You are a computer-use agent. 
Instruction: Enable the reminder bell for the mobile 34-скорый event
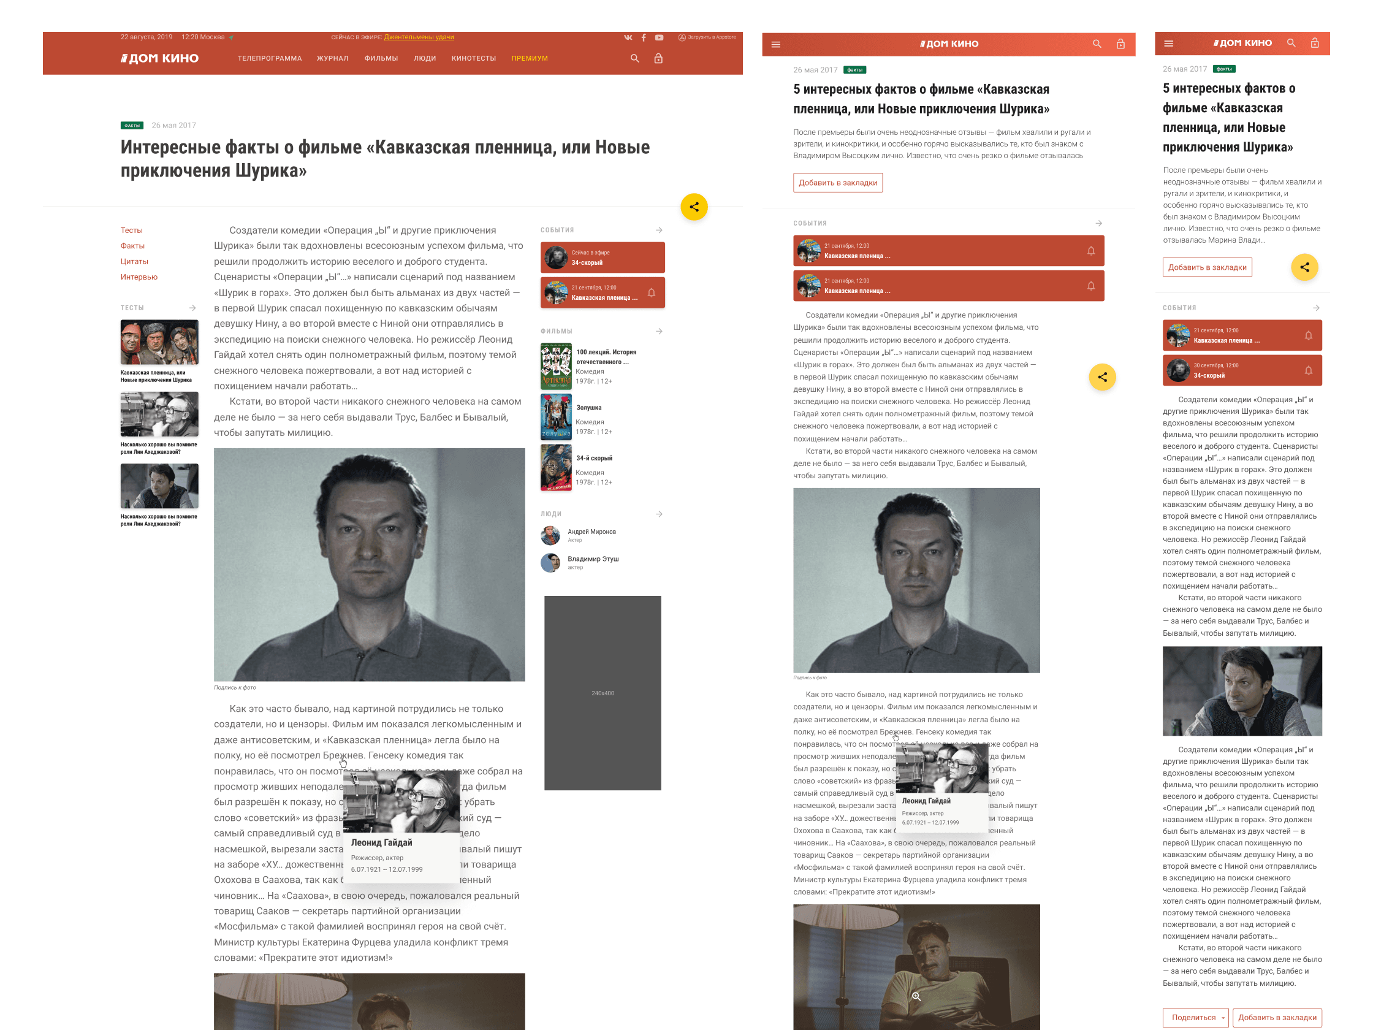click(1309, 370)
